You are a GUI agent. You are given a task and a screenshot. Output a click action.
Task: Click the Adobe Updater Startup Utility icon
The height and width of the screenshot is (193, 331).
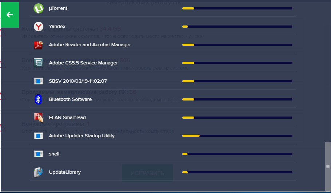click(x=39, y=136)
